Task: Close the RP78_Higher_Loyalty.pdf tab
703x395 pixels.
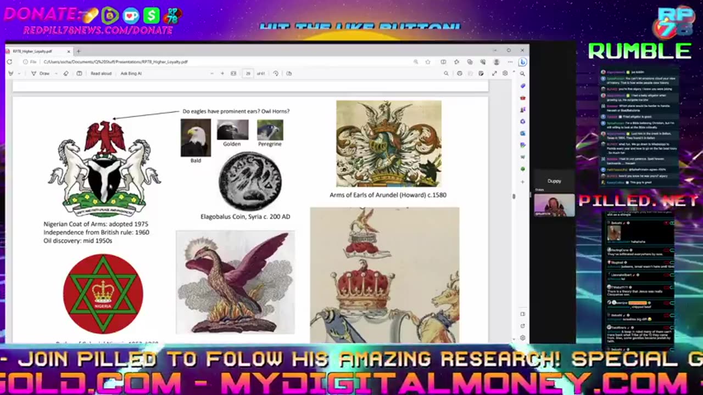Action: (70, 51)
